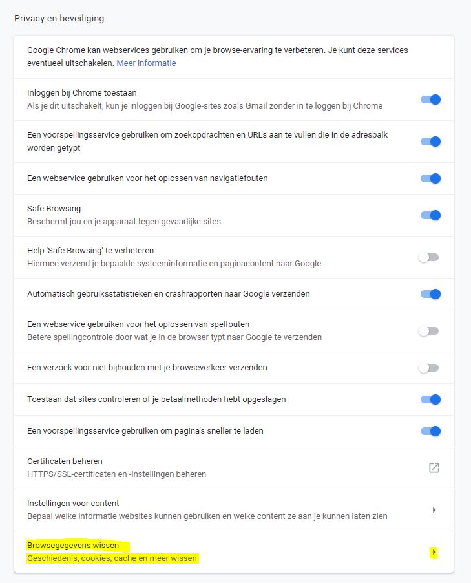
Task: Enable webservice for spelfouten switch
Action: click(428, 331)
